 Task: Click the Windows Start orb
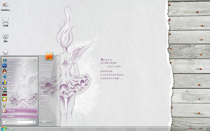tap(4, 129)
